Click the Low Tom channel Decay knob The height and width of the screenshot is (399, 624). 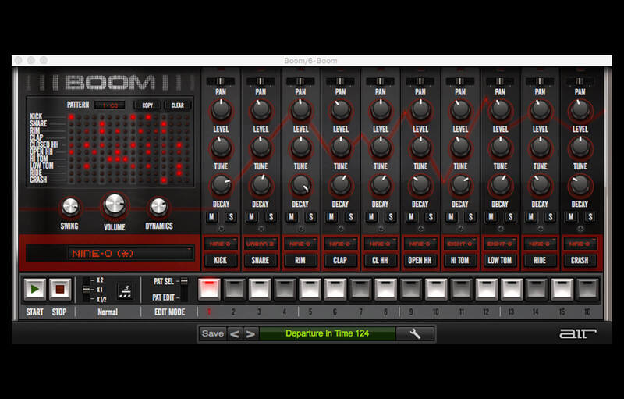tap(500, 185)
